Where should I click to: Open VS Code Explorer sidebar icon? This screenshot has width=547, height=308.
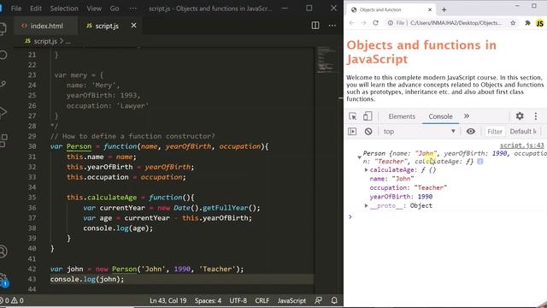click(3, 28)
